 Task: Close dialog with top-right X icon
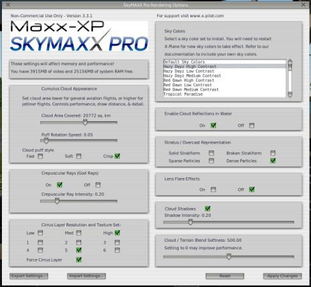pyautogui.click(x=303, y=4)
